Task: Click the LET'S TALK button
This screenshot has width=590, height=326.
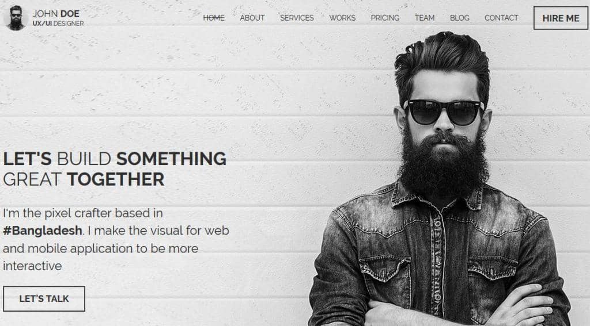Action: pyautogui.click(x=44, y=298)
